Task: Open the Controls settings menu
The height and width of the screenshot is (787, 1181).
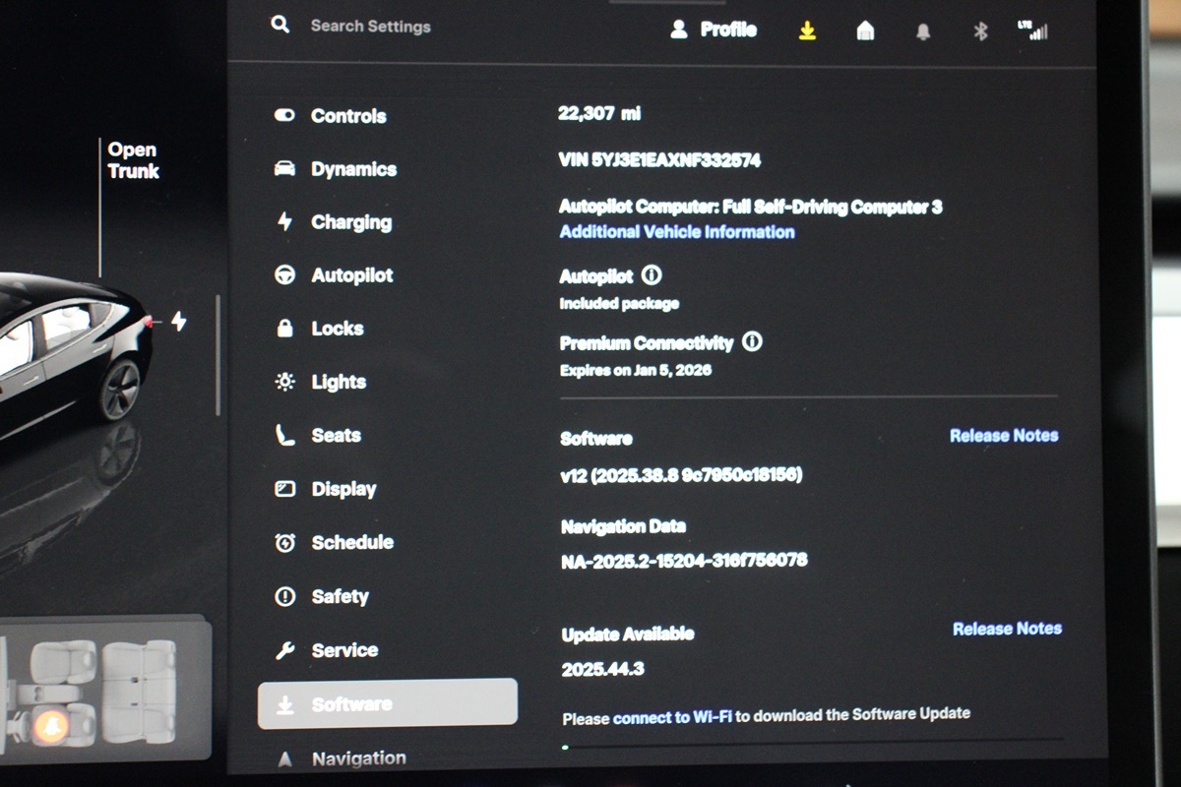Action: [347, 116]
